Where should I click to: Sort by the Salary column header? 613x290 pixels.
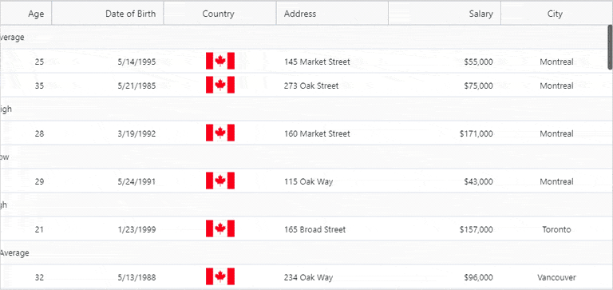pyautogui.click(x=445, y=14)
